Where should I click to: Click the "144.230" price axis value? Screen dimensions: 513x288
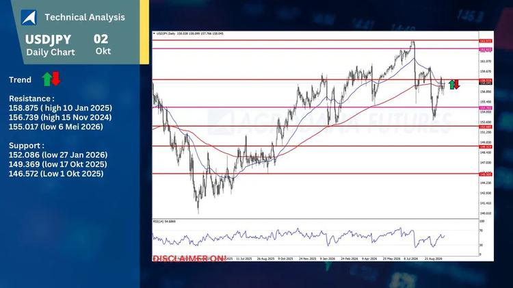[x=486, y=183]
